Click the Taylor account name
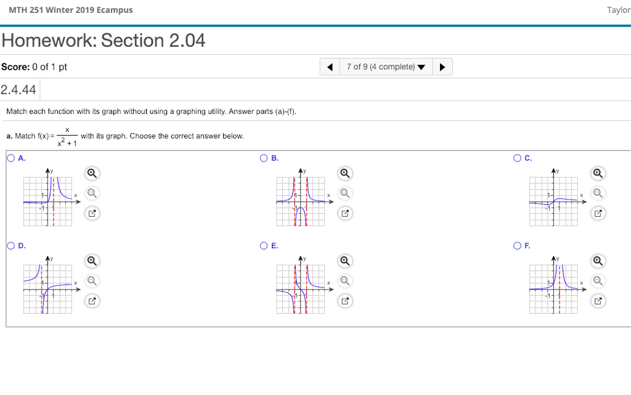 click(618, 10)
